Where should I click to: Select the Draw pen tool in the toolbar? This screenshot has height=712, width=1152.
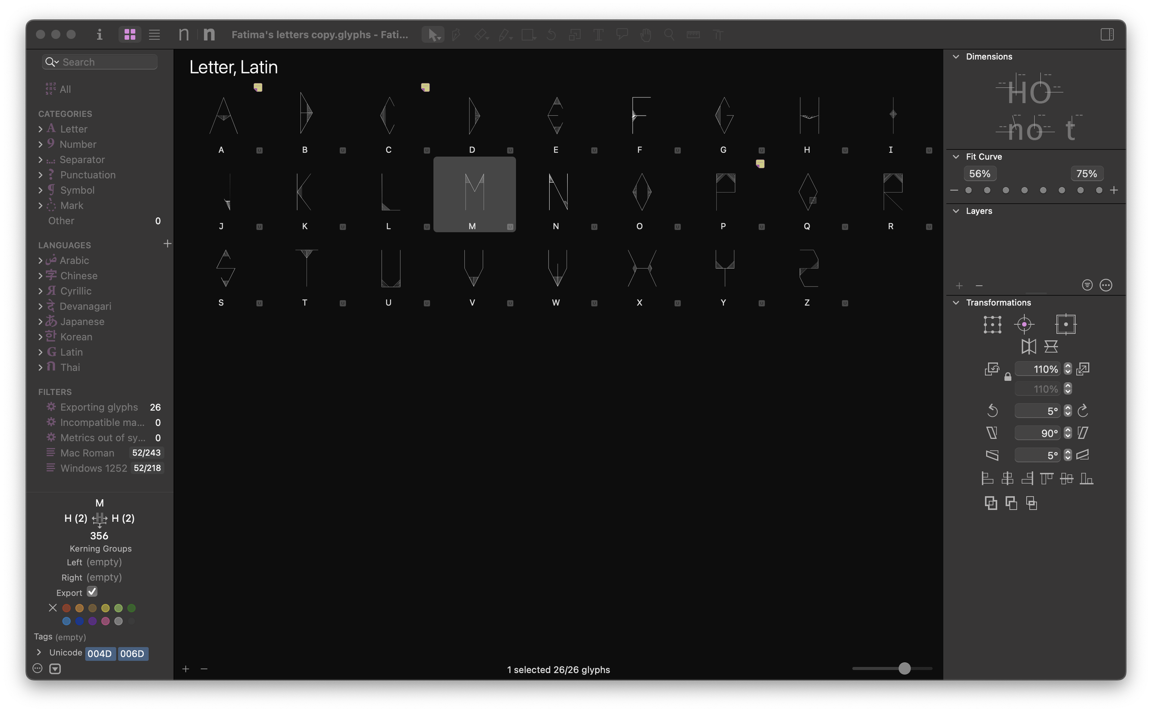[x=456, y=35]
